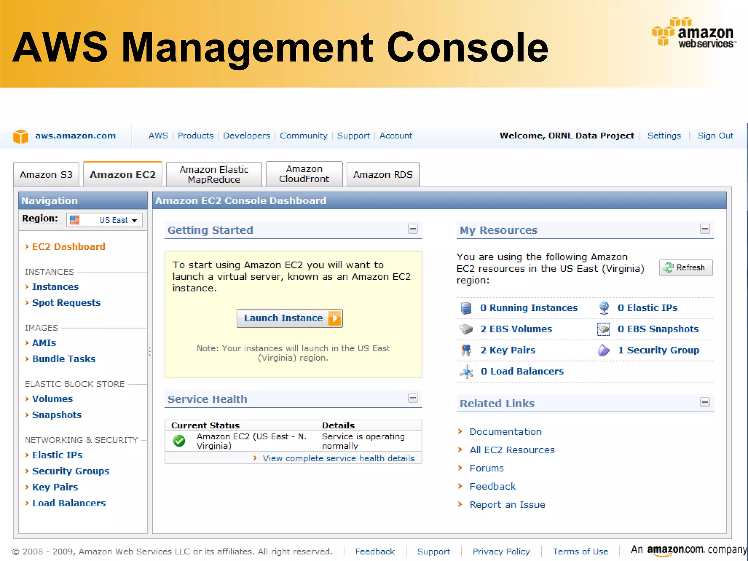748x561 pixels.
Task: Click Report an Issue link
Action: tap(507, 505)
